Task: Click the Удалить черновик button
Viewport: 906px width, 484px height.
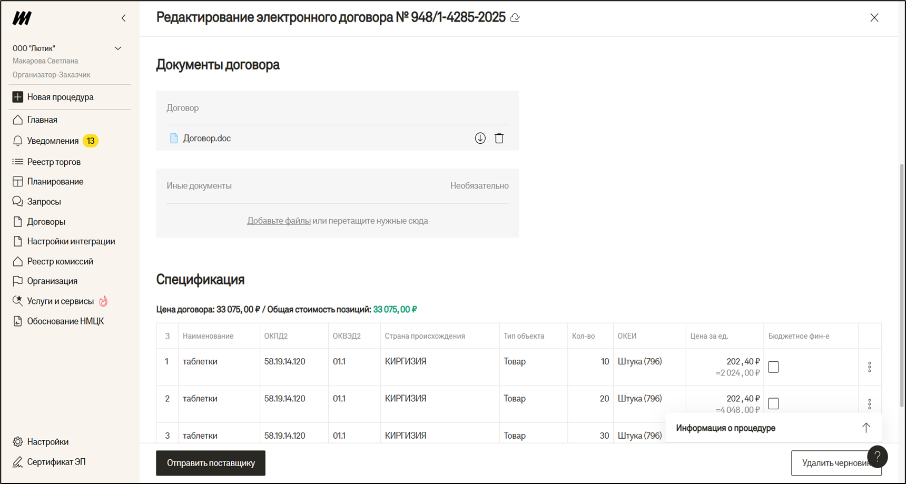Action: pyautogui.click(x=830, y=463)
